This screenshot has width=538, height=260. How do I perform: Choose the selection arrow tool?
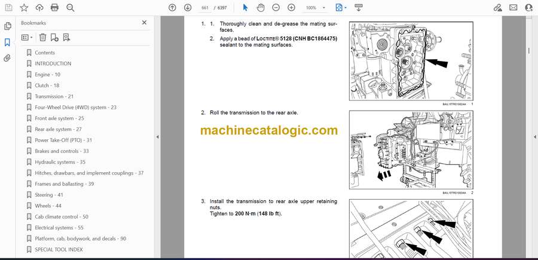point(245,8)
